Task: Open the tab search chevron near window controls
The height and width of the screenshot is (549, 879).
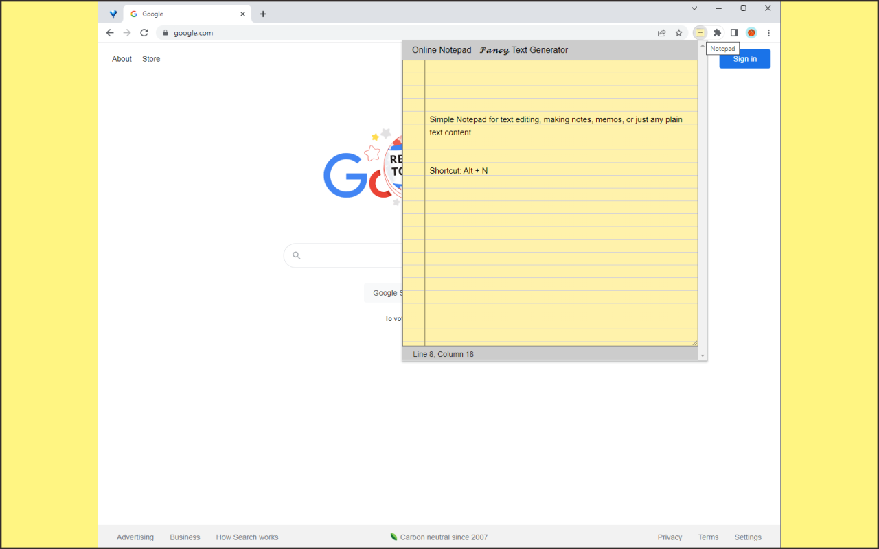Action: point(694,8)
